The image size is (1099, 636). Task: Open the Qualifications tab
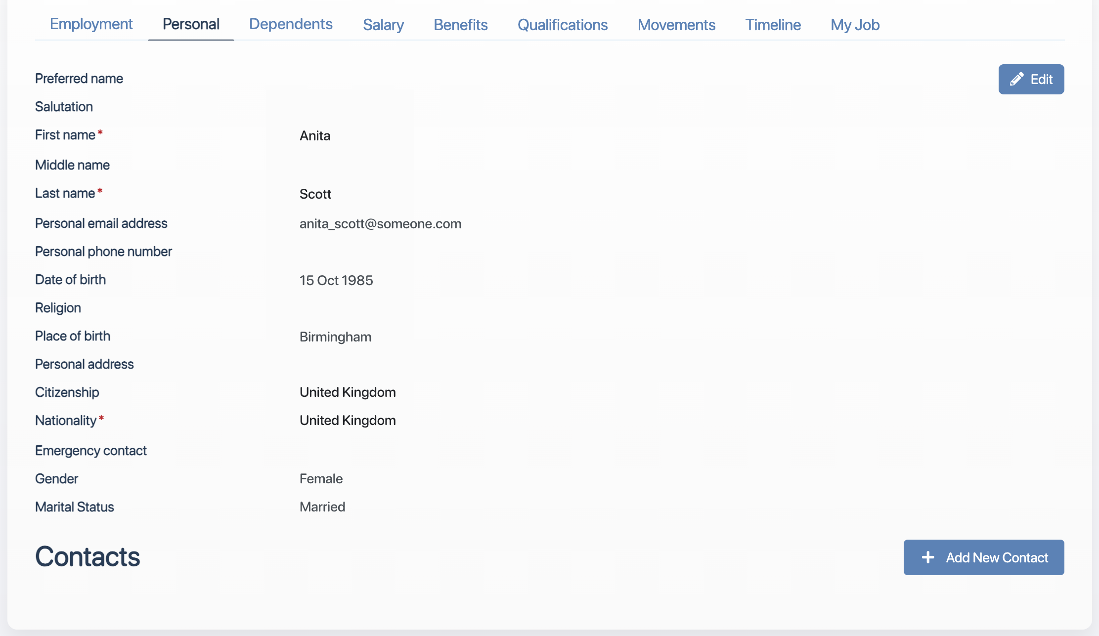[x=563, y=24]
